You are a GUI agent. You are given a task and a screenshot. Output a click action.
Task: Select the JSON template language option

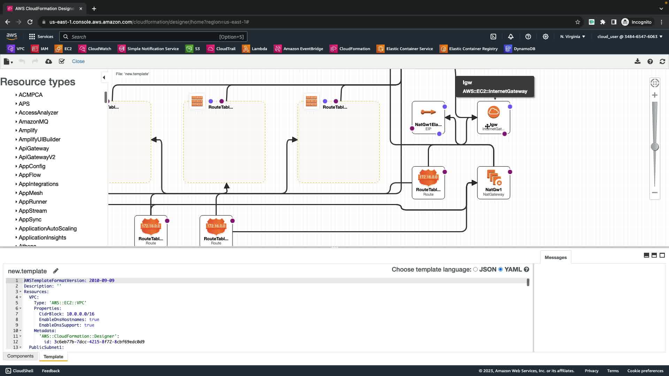coord(475,269)
